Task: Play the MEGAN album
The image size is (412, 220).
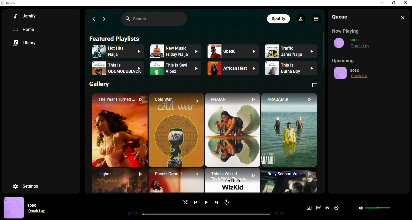Action: (253, 99)
